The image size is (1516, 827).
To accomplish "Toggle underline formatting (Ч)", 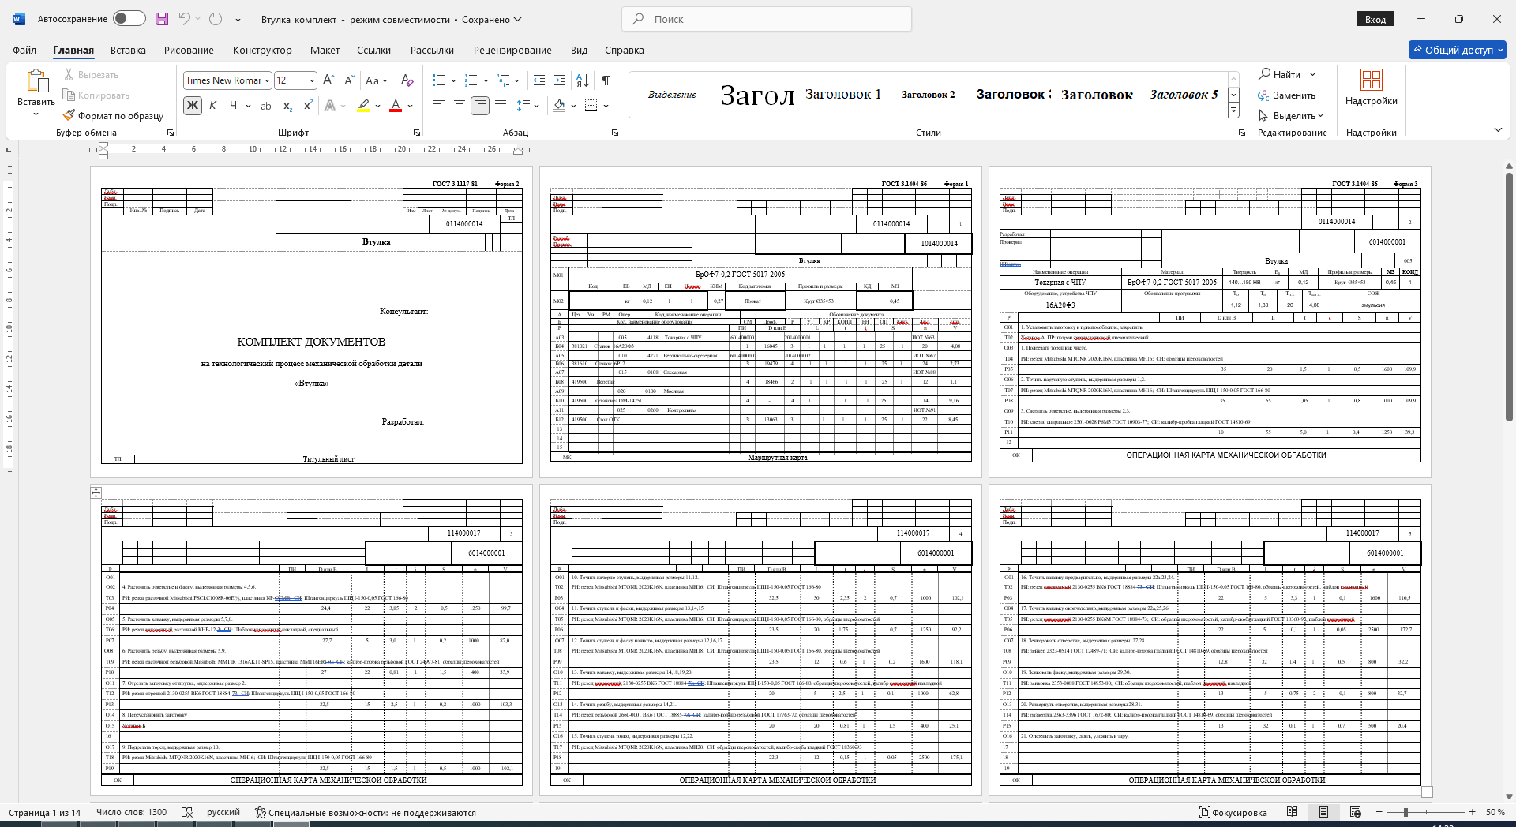I will tap(233, 106).
